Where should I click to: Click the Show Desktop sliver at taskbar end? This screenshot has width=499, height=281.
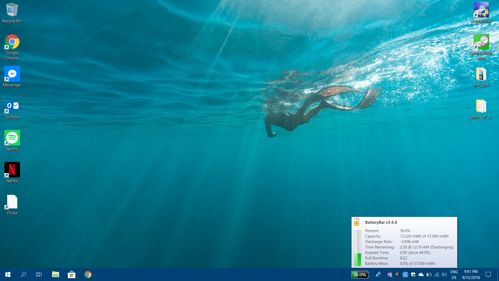498,274
